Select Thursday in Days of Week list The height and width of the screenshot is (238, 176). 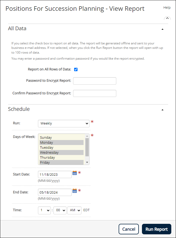(x=62, y=158)
